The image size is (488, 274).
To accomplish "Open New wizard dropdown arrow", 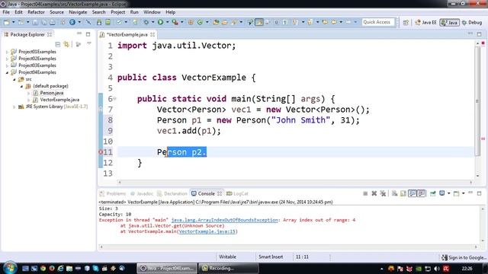I will 13,22.
